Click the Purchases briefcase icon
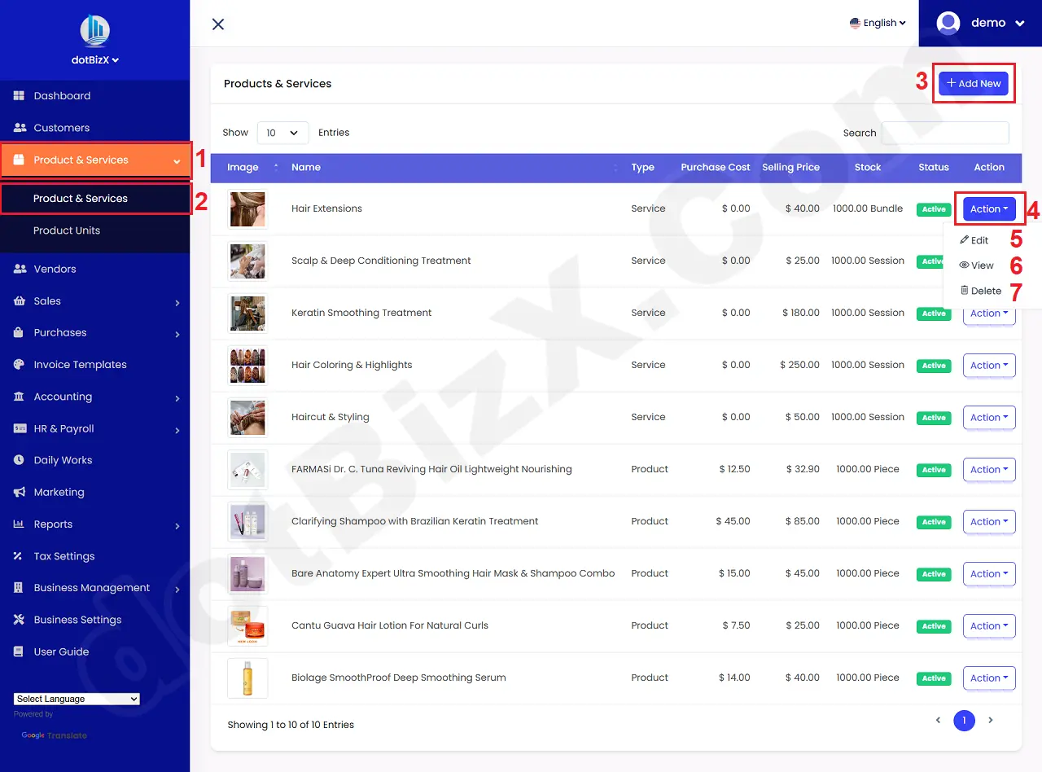 click(x=18, y=332)
